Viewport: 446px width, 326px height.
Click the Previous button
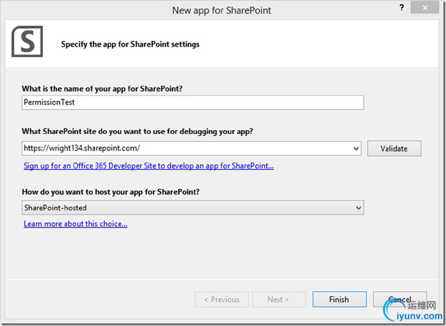click(221, 299)
